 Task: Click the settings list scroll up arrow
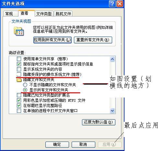coord(113,59)
